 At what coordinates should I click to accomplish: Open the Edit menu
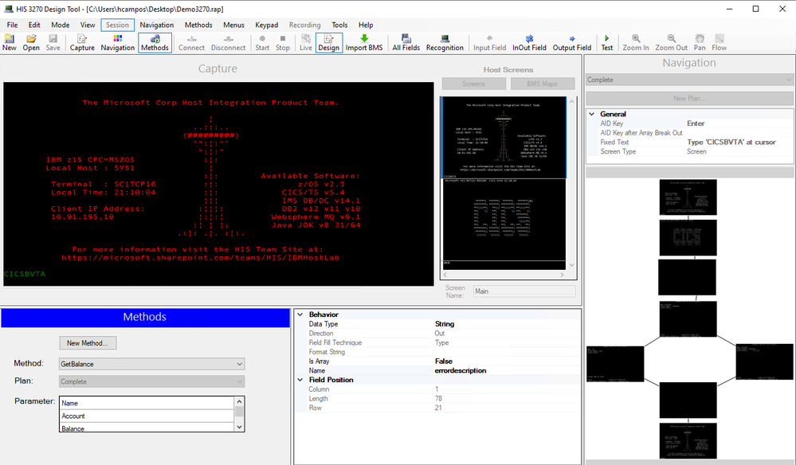click(34, 25)
